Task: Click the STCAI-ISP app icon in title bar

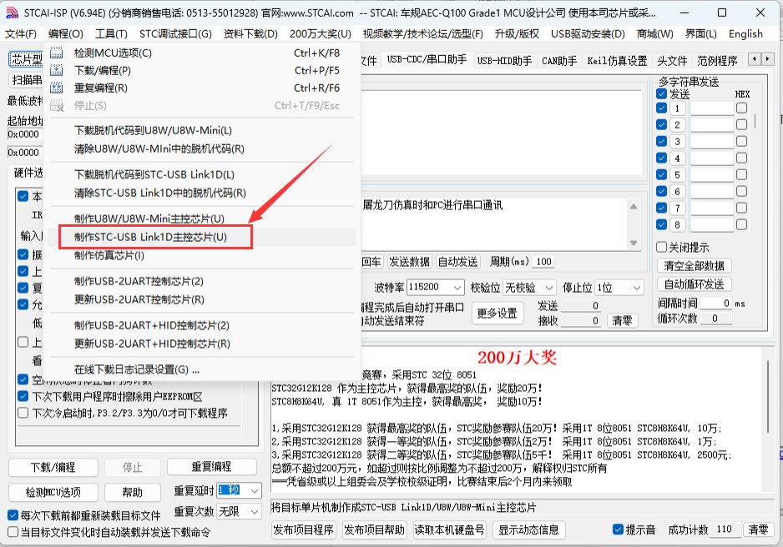Action: click(x=12, y=13)
